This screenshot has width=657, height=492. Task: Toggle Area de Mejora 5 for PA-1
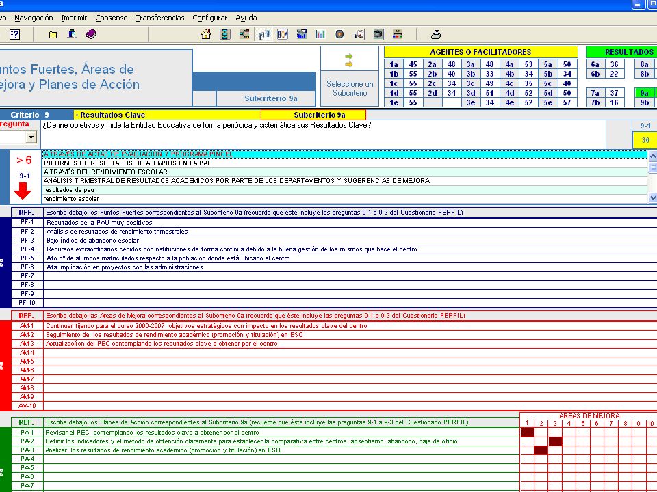(x=583, y=432)
